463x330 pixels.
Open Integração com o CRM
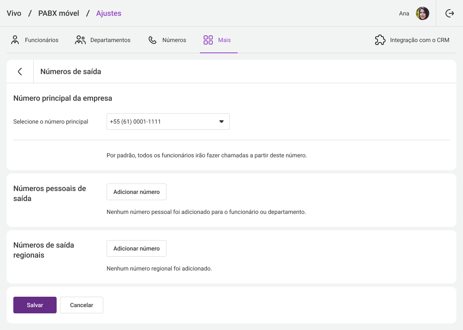point(412,40)
